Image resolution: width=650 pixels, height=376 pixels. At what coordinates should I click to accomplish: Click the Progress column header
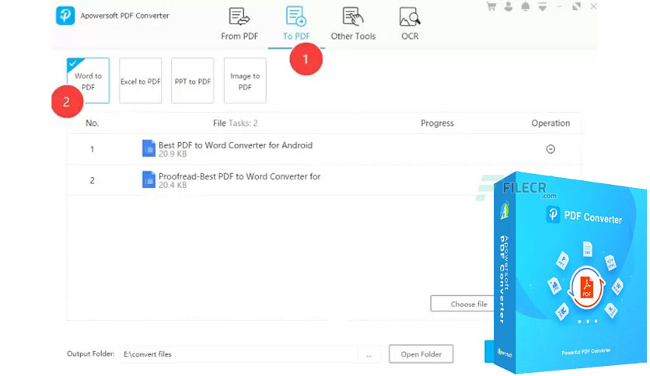tap(437, 123)
